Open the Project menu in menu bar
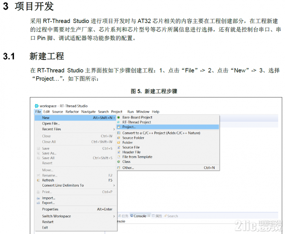285x234 pixels. (117, 112)
